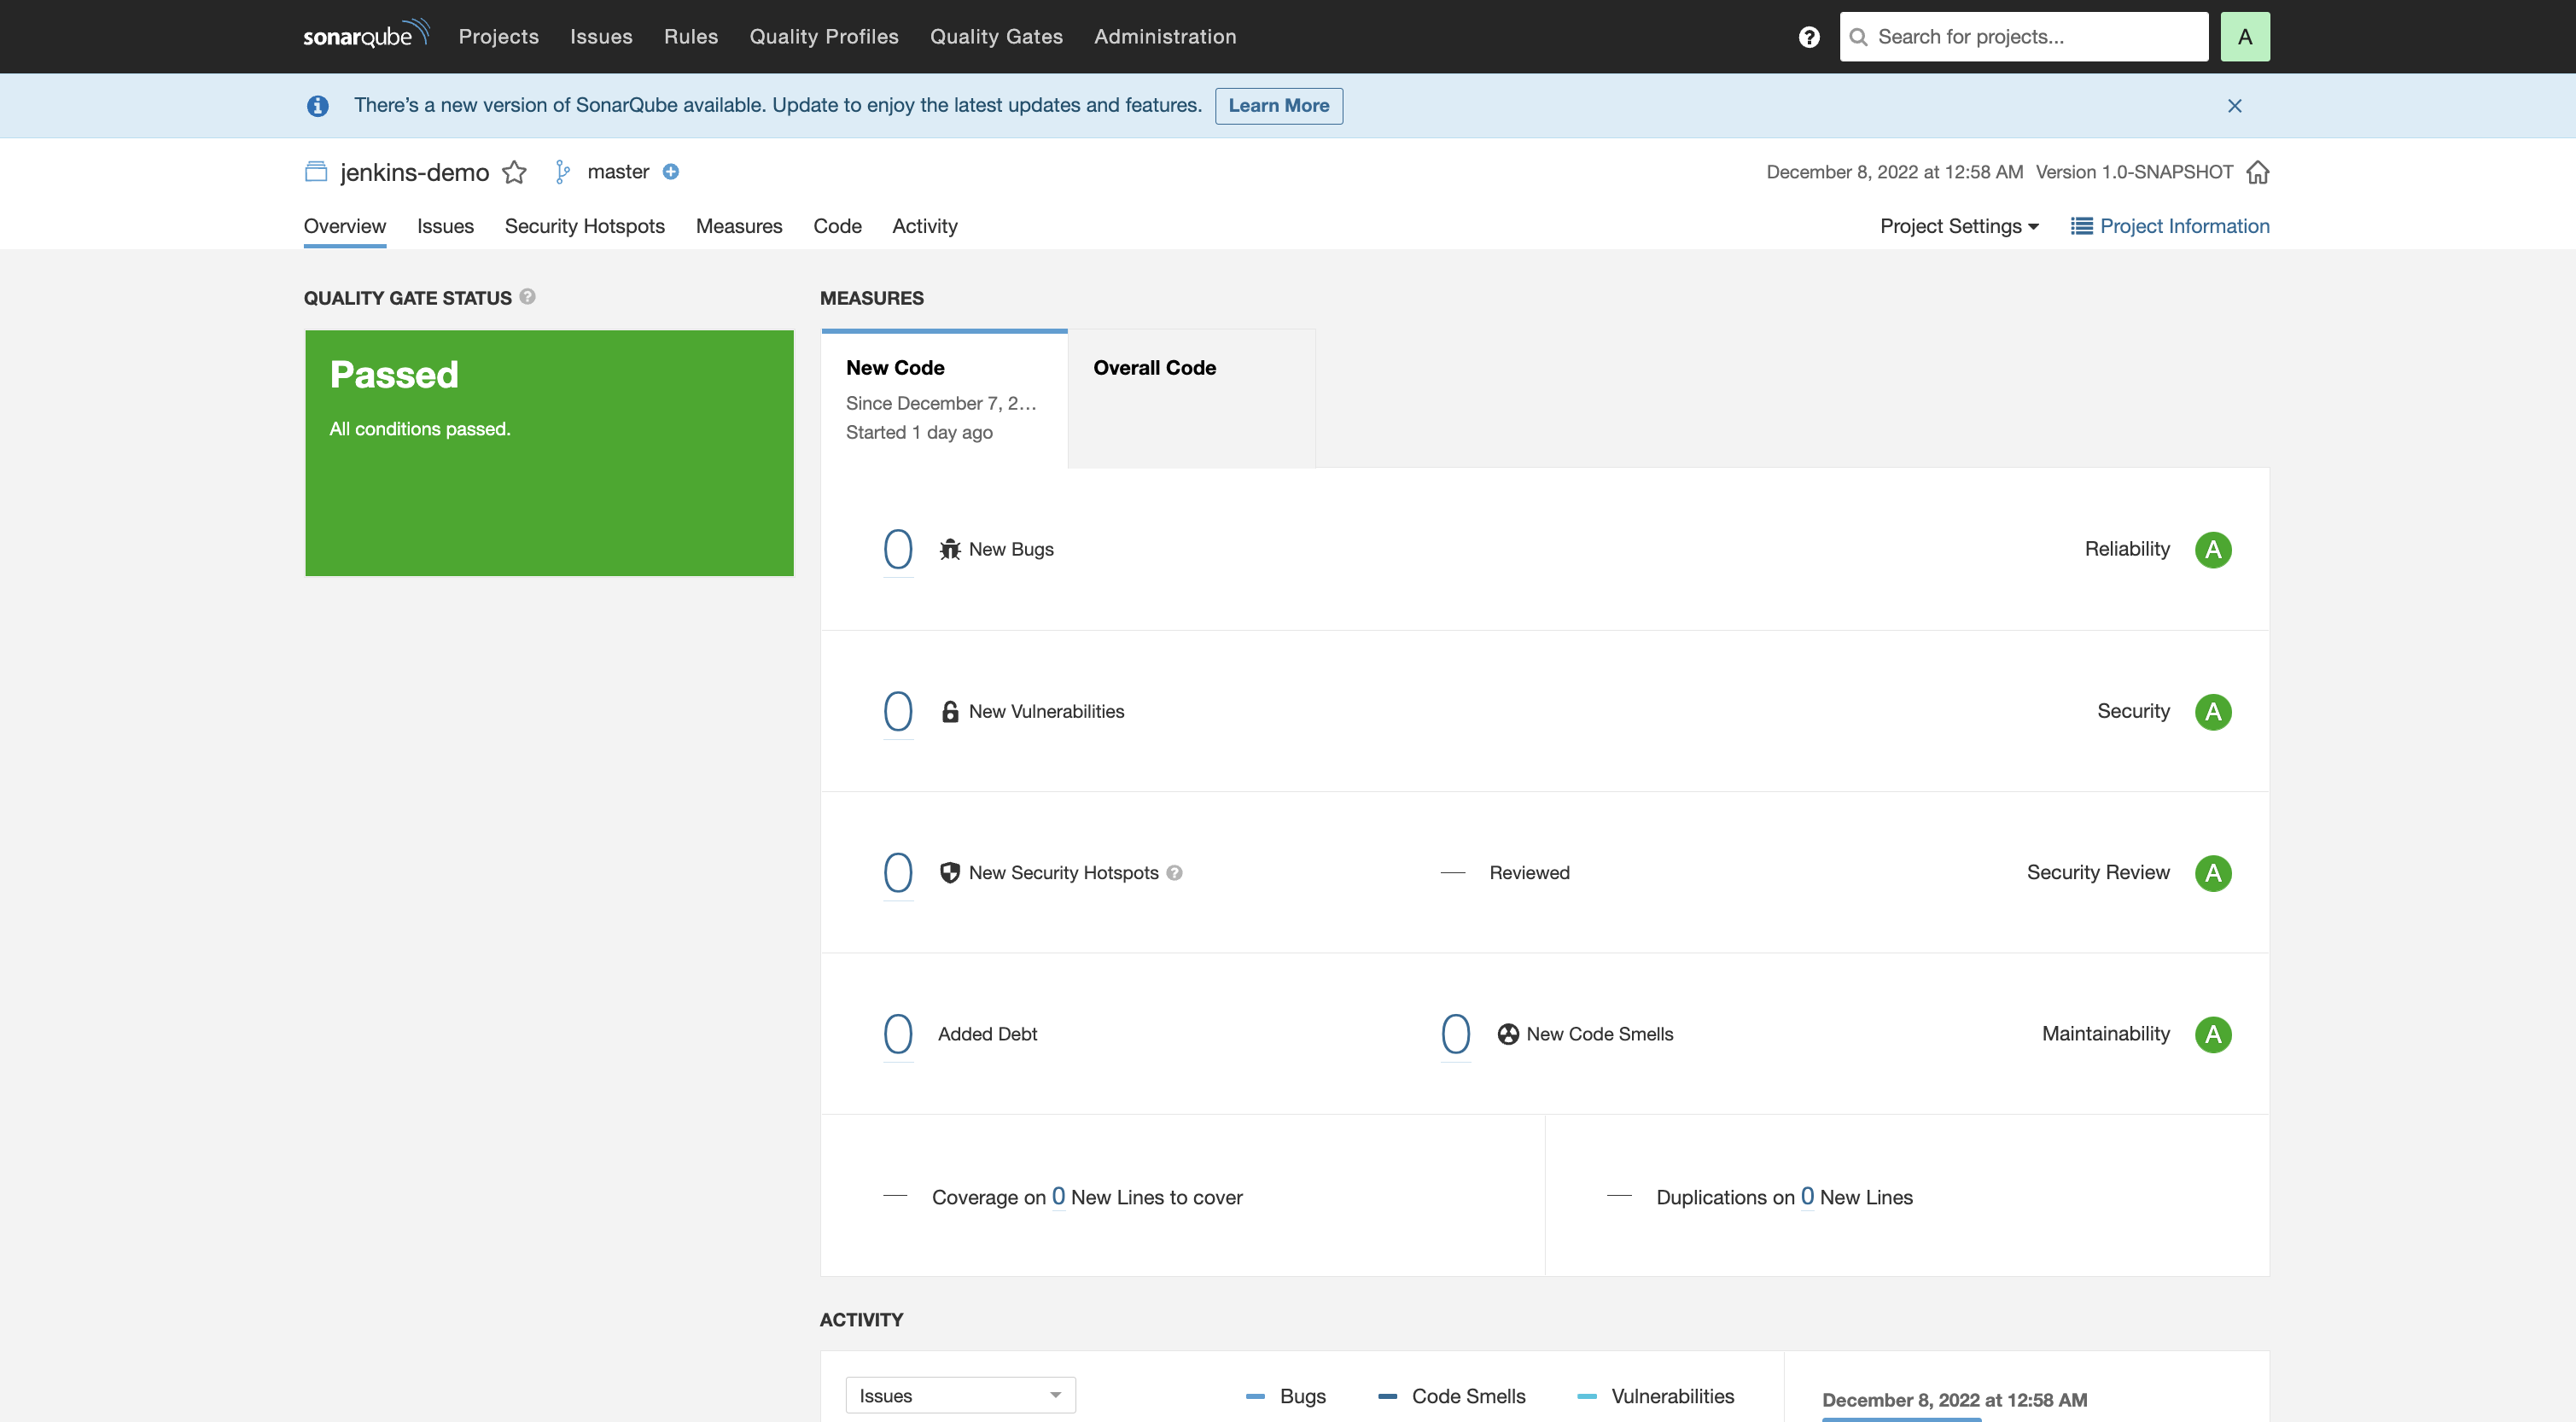The image size is (2576, 1422).
Task: Expand the Project Settings dropdown
Action: [1958, 226]
